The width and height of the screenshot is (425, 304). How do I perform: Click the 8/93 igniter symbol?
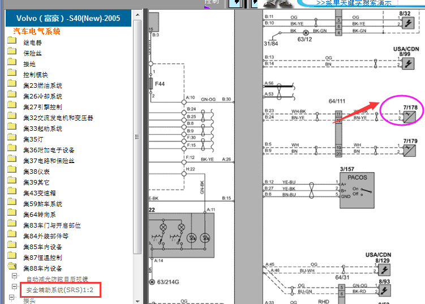(384, 290)
